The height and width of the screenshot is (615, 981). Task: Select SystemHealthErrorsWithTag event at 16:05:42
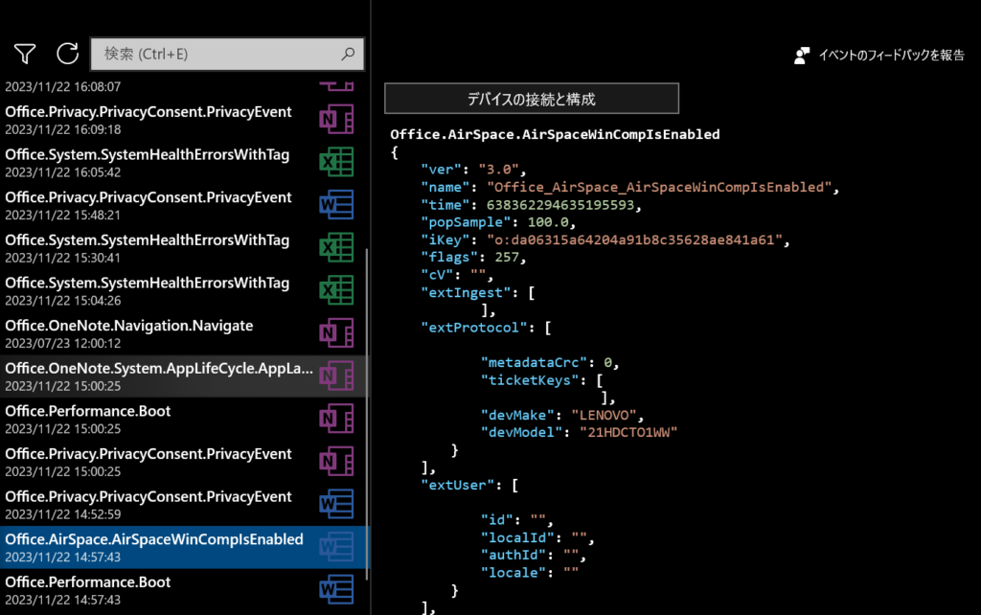pos(183,162)
